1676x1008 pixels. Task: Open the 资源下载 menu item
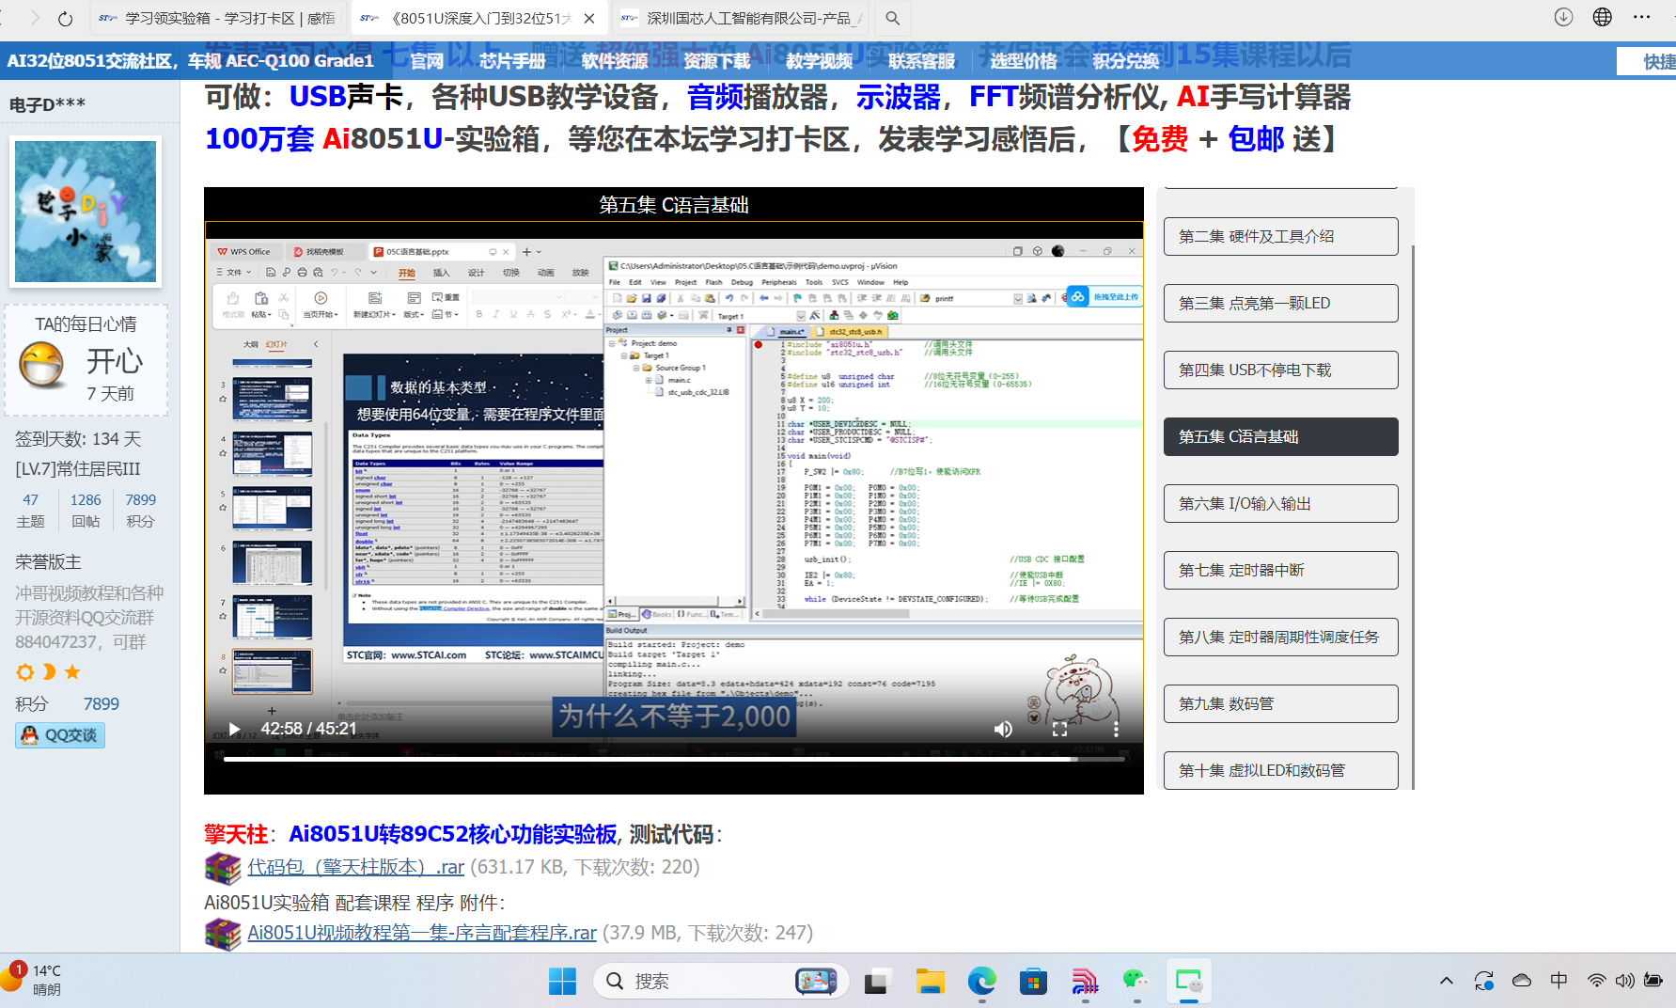pos(717,61)
